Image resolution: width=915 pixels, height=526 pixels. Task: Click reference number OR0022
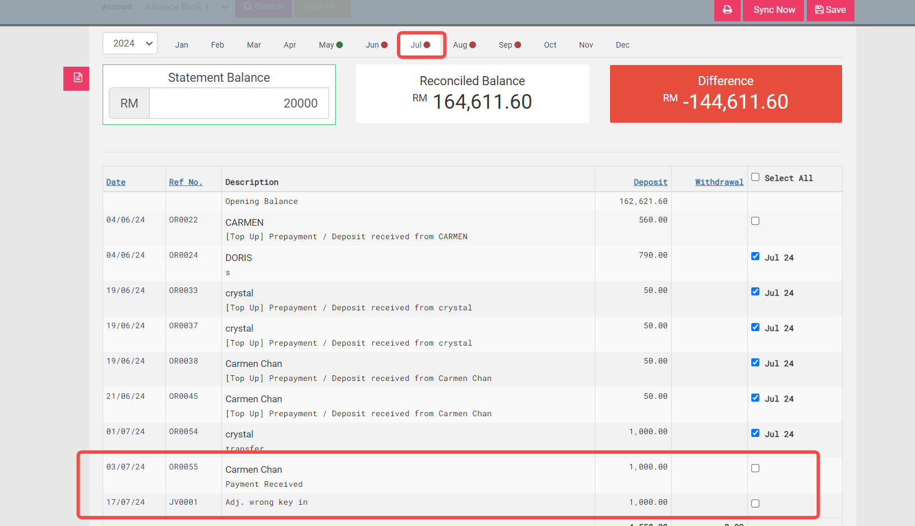[x=183, y=220]
